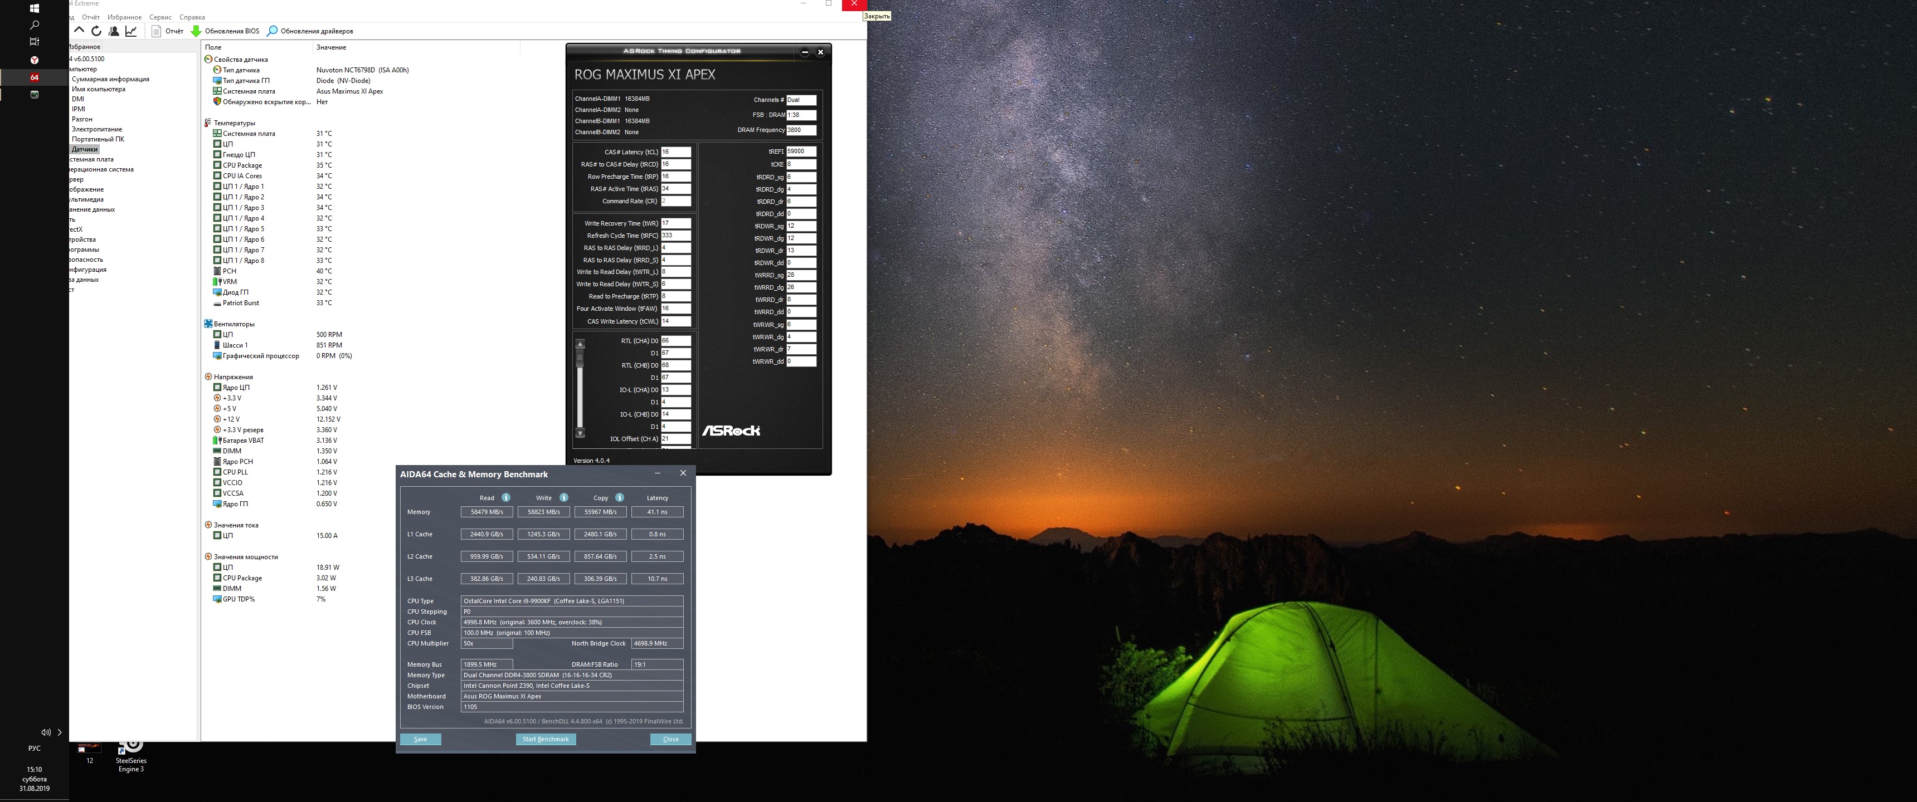Open the Сервис menu

[160, 17]
